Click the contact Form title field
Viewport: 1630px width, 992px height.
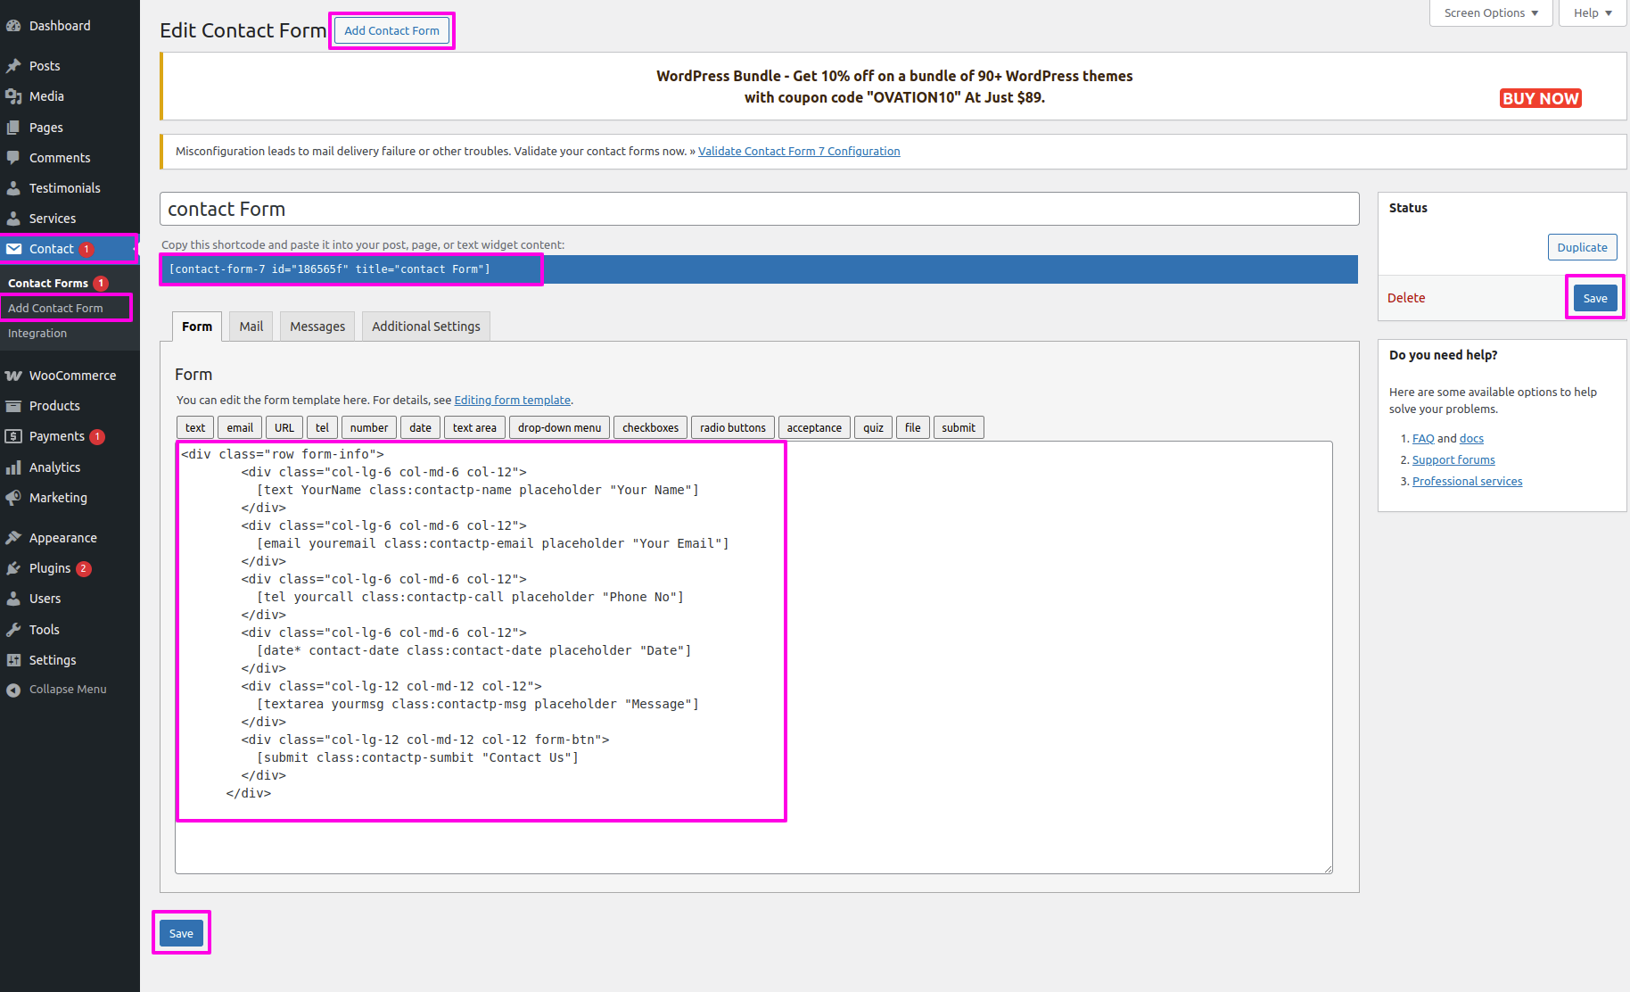pyautogui.click(x=759, y=210)
